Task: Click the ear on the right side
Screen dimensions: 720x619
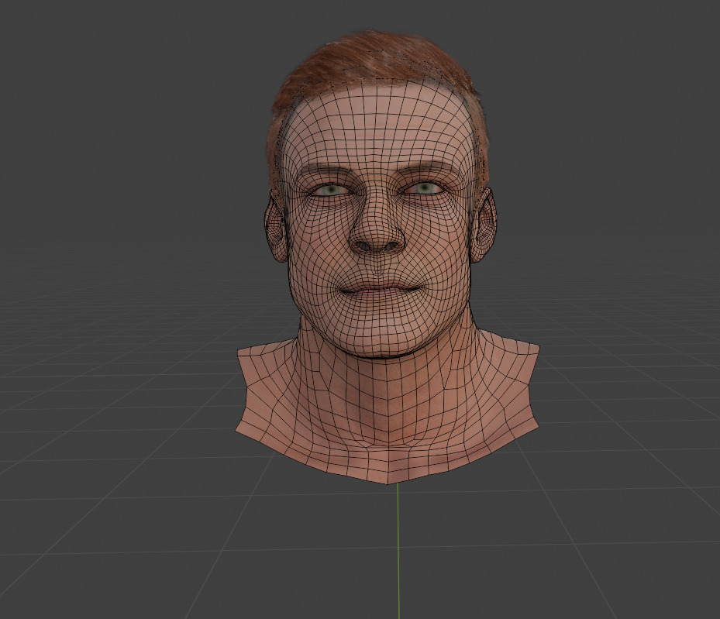Action: [483, 225]
